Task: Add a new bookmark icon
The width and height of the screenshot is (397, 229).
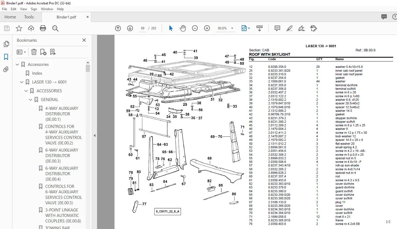Action: [x=43, y=52]
